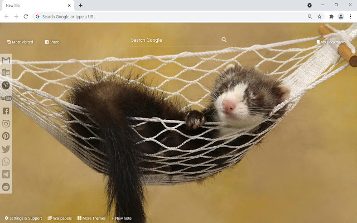Focus the Search Google field on page
This screenshot has width=357, height=223.
(178, 40)
